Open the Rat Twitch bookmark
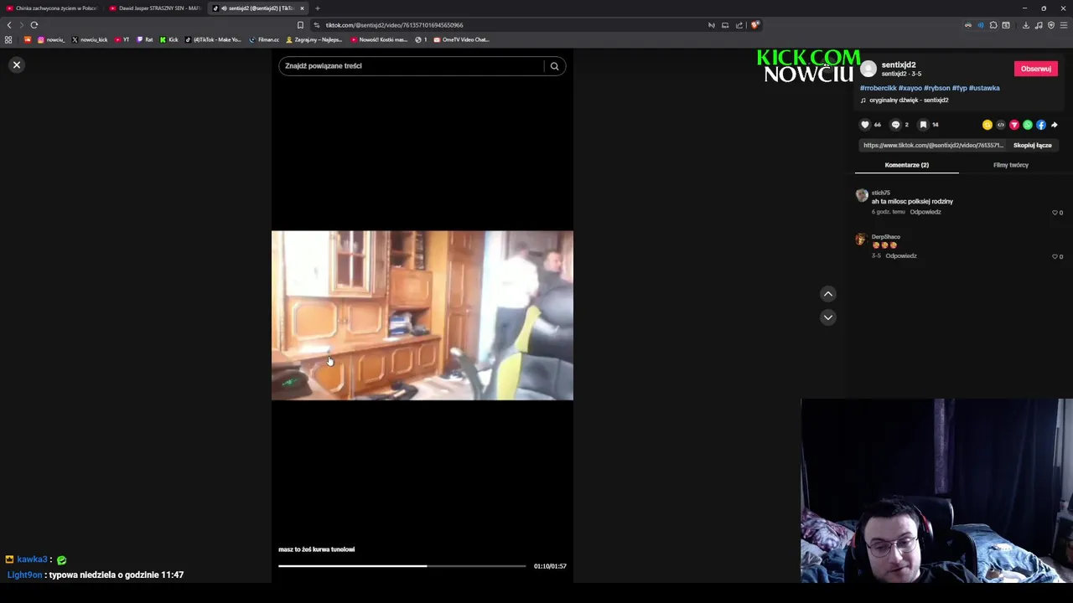 (x=145, y=39)
